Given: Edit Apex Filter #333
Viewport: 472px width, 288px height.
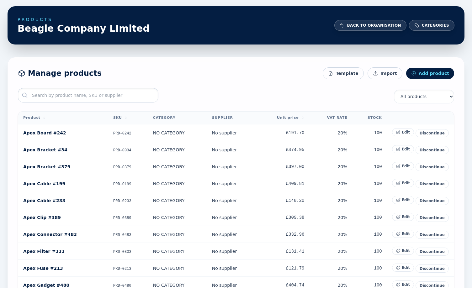Looking at the screenshot, I should coord(403,251).
